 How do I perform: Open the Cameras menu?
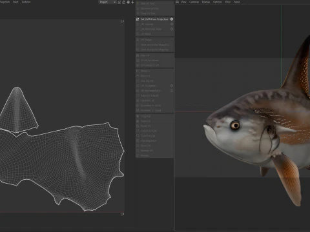coord(194,2)
